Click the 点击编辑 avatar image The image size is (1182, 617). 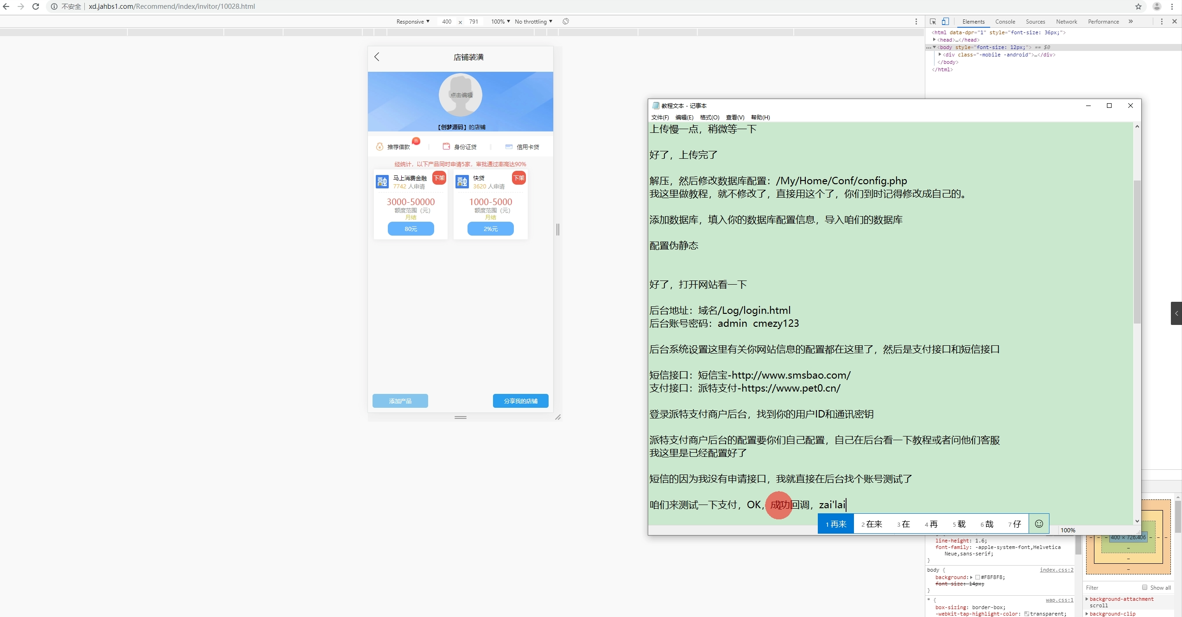point(461,95)
